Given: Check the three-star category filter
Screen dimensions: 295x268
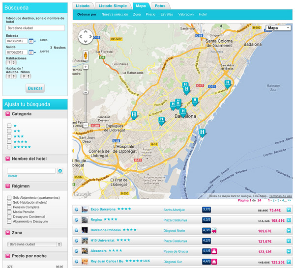Looking at the screenshot, I should [9, 136].
